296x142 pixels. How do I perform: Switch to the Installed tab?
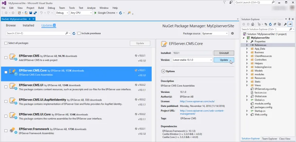pos(28,26)
